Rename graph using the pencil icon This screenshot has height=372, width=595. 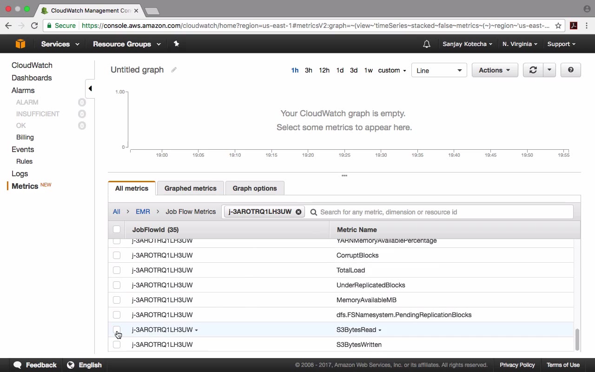coord(174,70)
